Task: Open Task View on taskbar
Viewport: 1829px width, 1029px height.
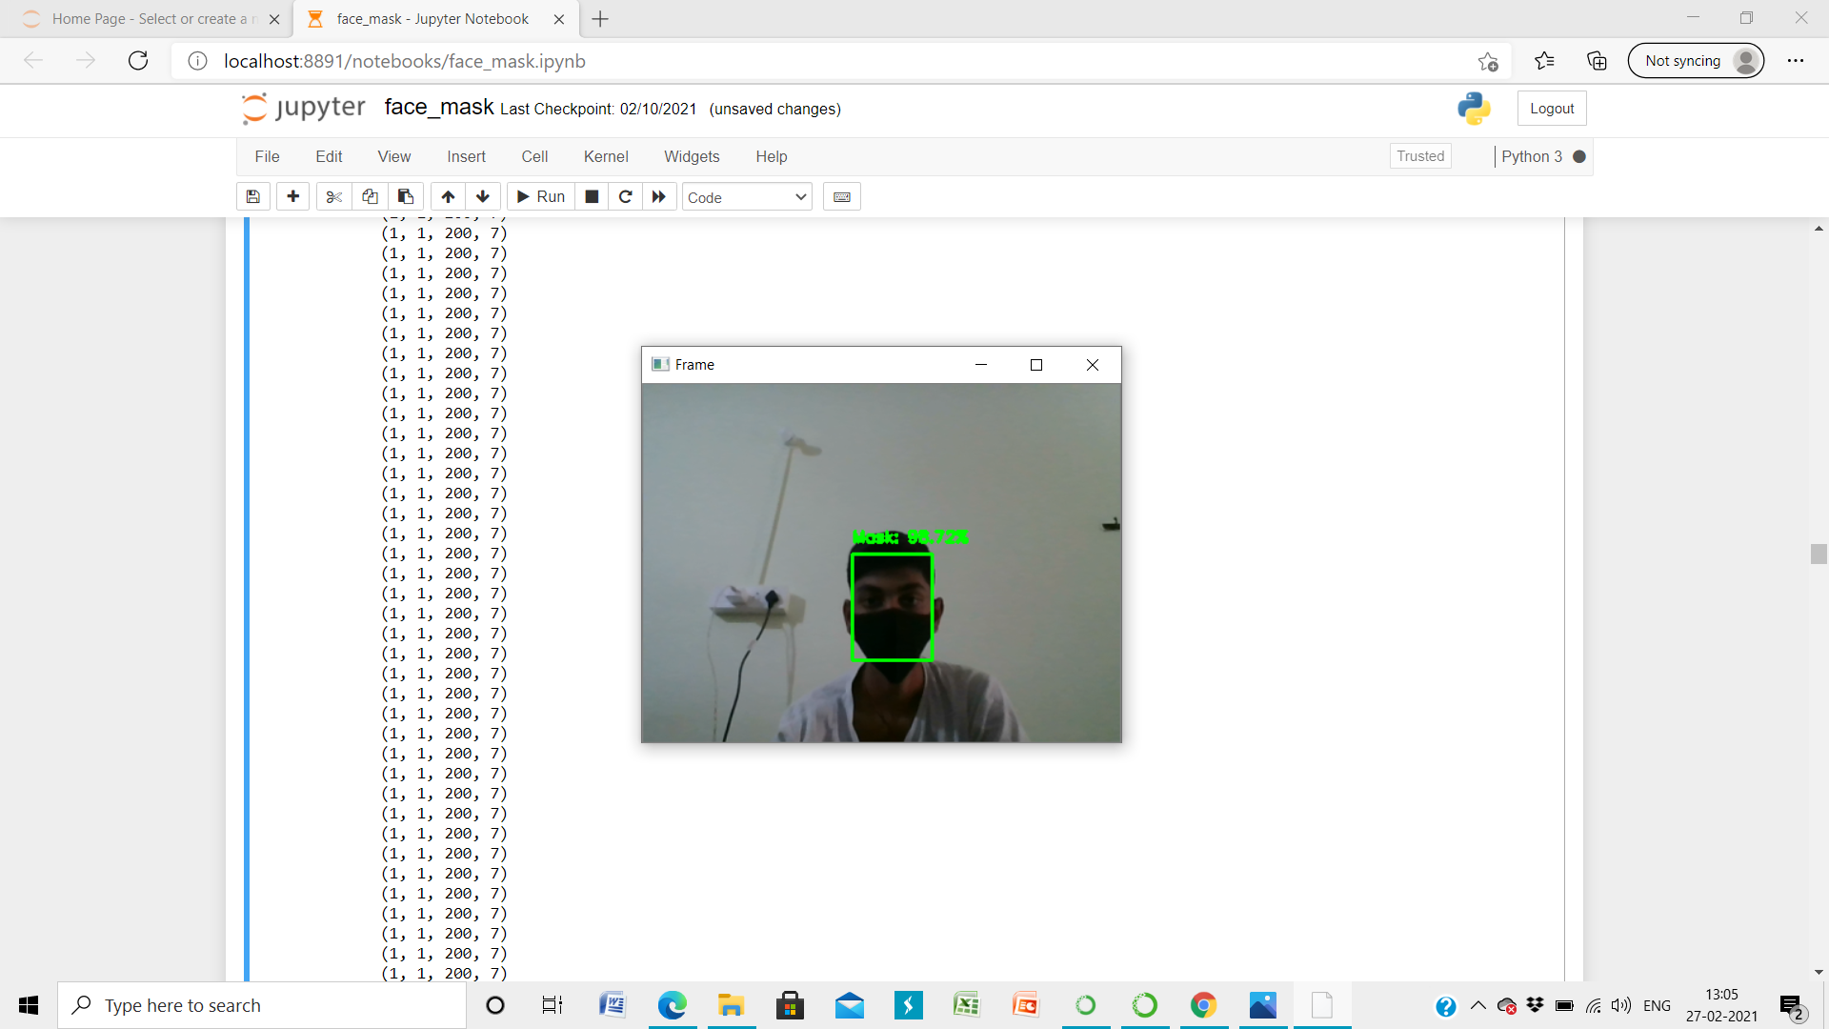Action: [552, 1005]
